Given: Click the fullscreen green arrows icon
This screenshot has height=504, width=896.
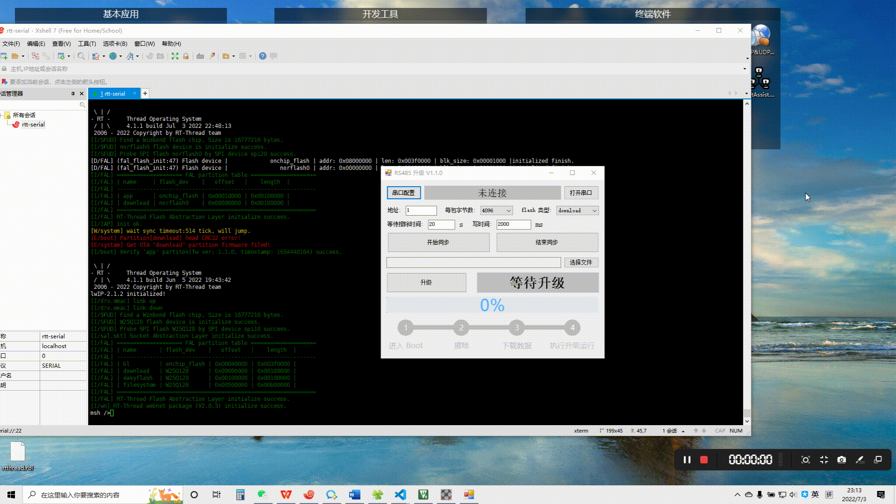Looking at the screenshot, I should coord(175,56).
